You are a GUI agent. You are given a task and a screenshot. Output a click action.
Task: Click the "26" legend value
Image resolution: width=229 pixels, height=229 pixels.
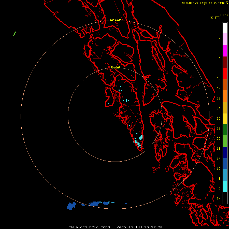coord(219,128)
